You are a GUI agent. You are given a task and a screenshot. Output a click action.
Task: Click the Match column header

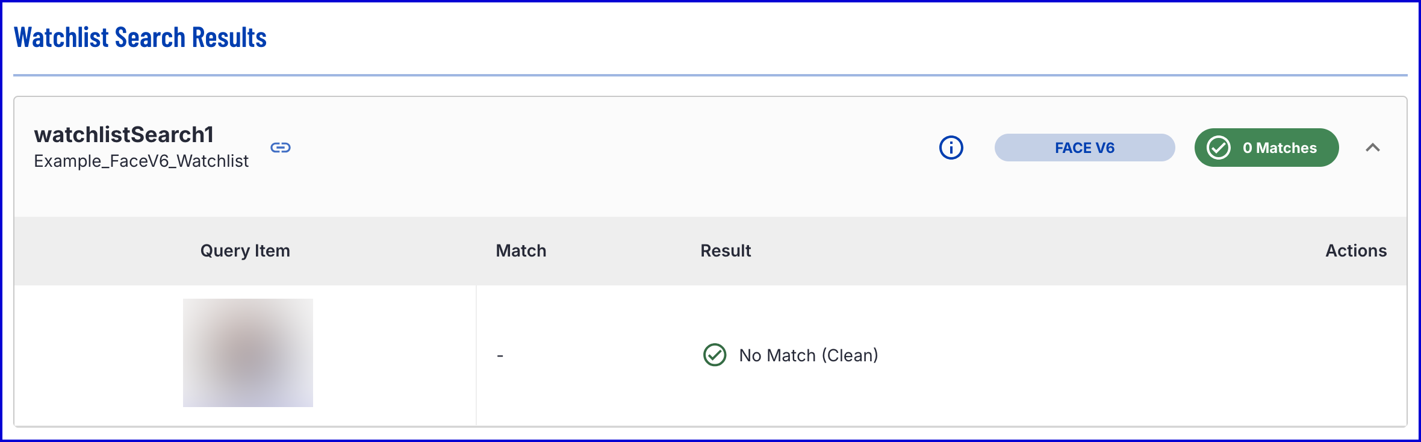(521, 251)
